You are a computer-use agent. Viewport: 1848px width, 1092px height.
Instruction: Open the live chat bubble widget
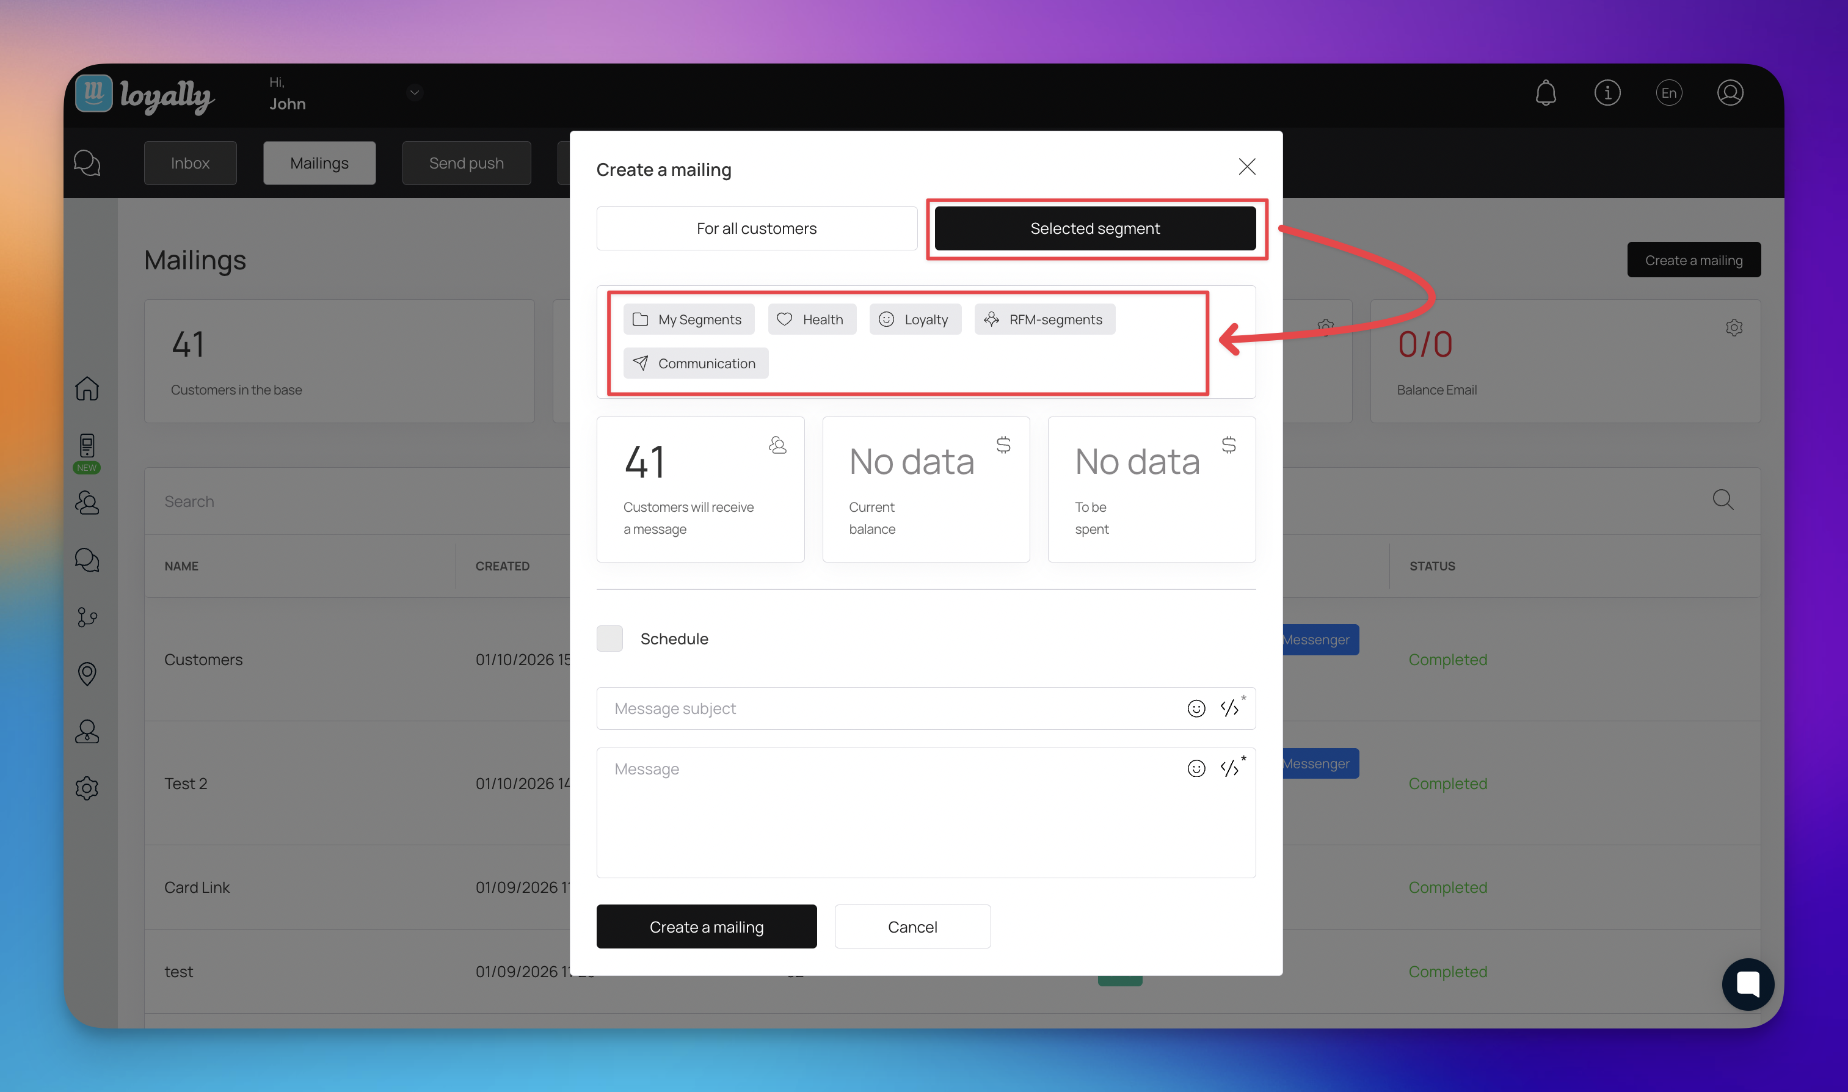(x=1747, y=984)
